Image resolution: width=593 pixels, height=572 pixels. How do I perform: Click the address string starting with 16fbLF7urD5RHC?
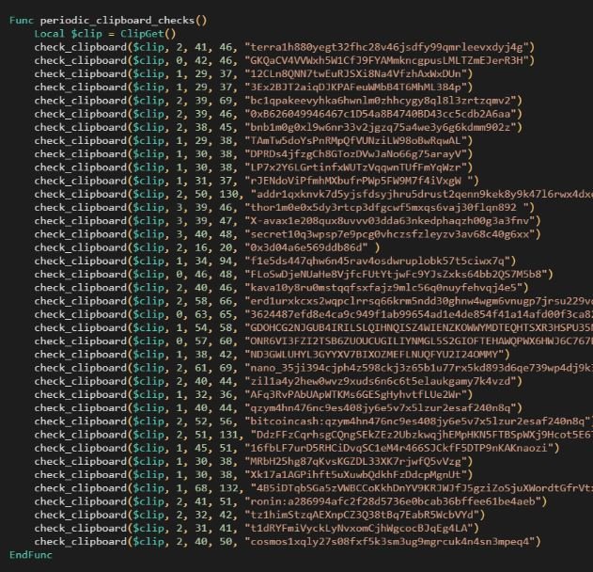point(398,448)
